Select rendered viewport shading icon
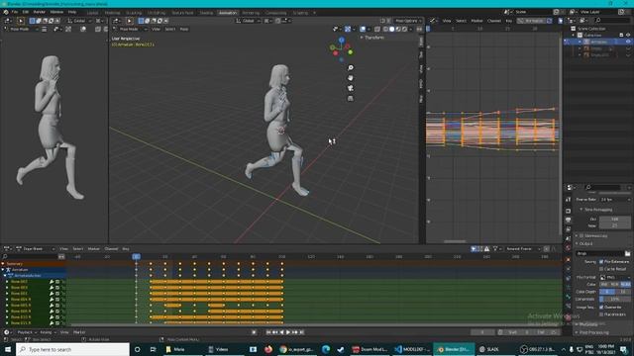Viewport: 634px width, 356px height. coord(405,29)
